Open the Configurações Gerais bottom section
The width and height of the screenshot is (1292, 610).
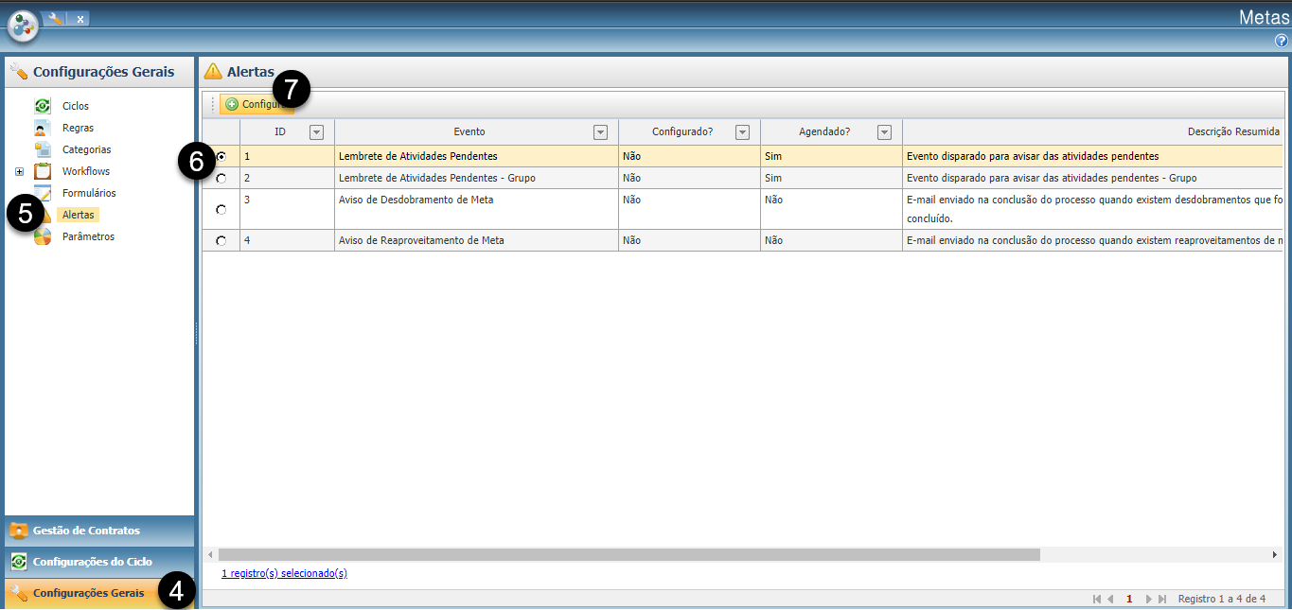[x=99, y=593]
